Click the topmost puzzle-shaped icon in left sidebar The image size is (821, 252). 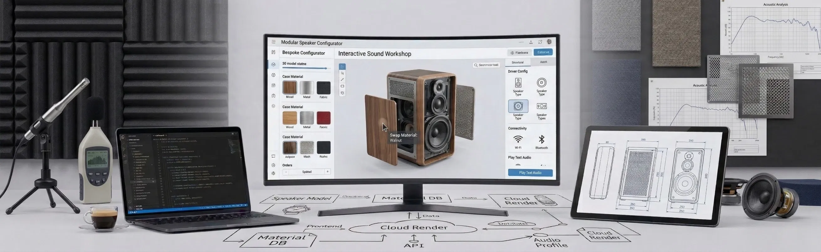click(x=273, y=52)
